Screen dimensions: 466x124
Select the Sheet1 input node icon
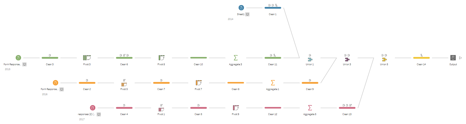(x=241, y=8)
